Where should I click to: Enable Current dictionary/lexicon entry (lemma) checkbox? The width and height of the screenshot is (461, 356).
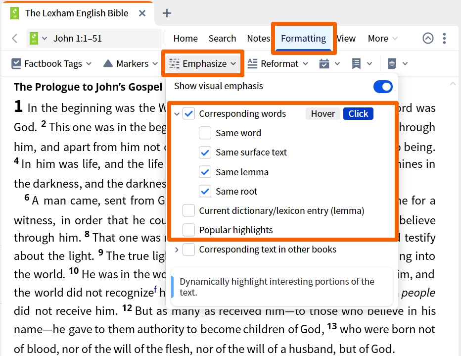pos(189,210)
